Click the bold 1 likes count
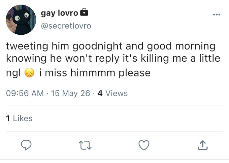 point(8,118)
